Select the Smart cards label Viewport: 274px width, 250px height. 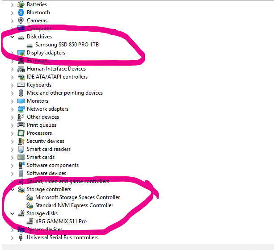(41, 157)
